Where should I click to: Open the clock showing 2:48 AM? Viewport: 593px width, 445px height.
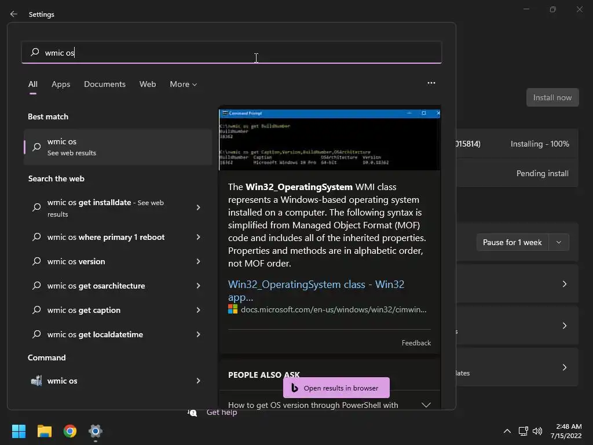(566, 431)
